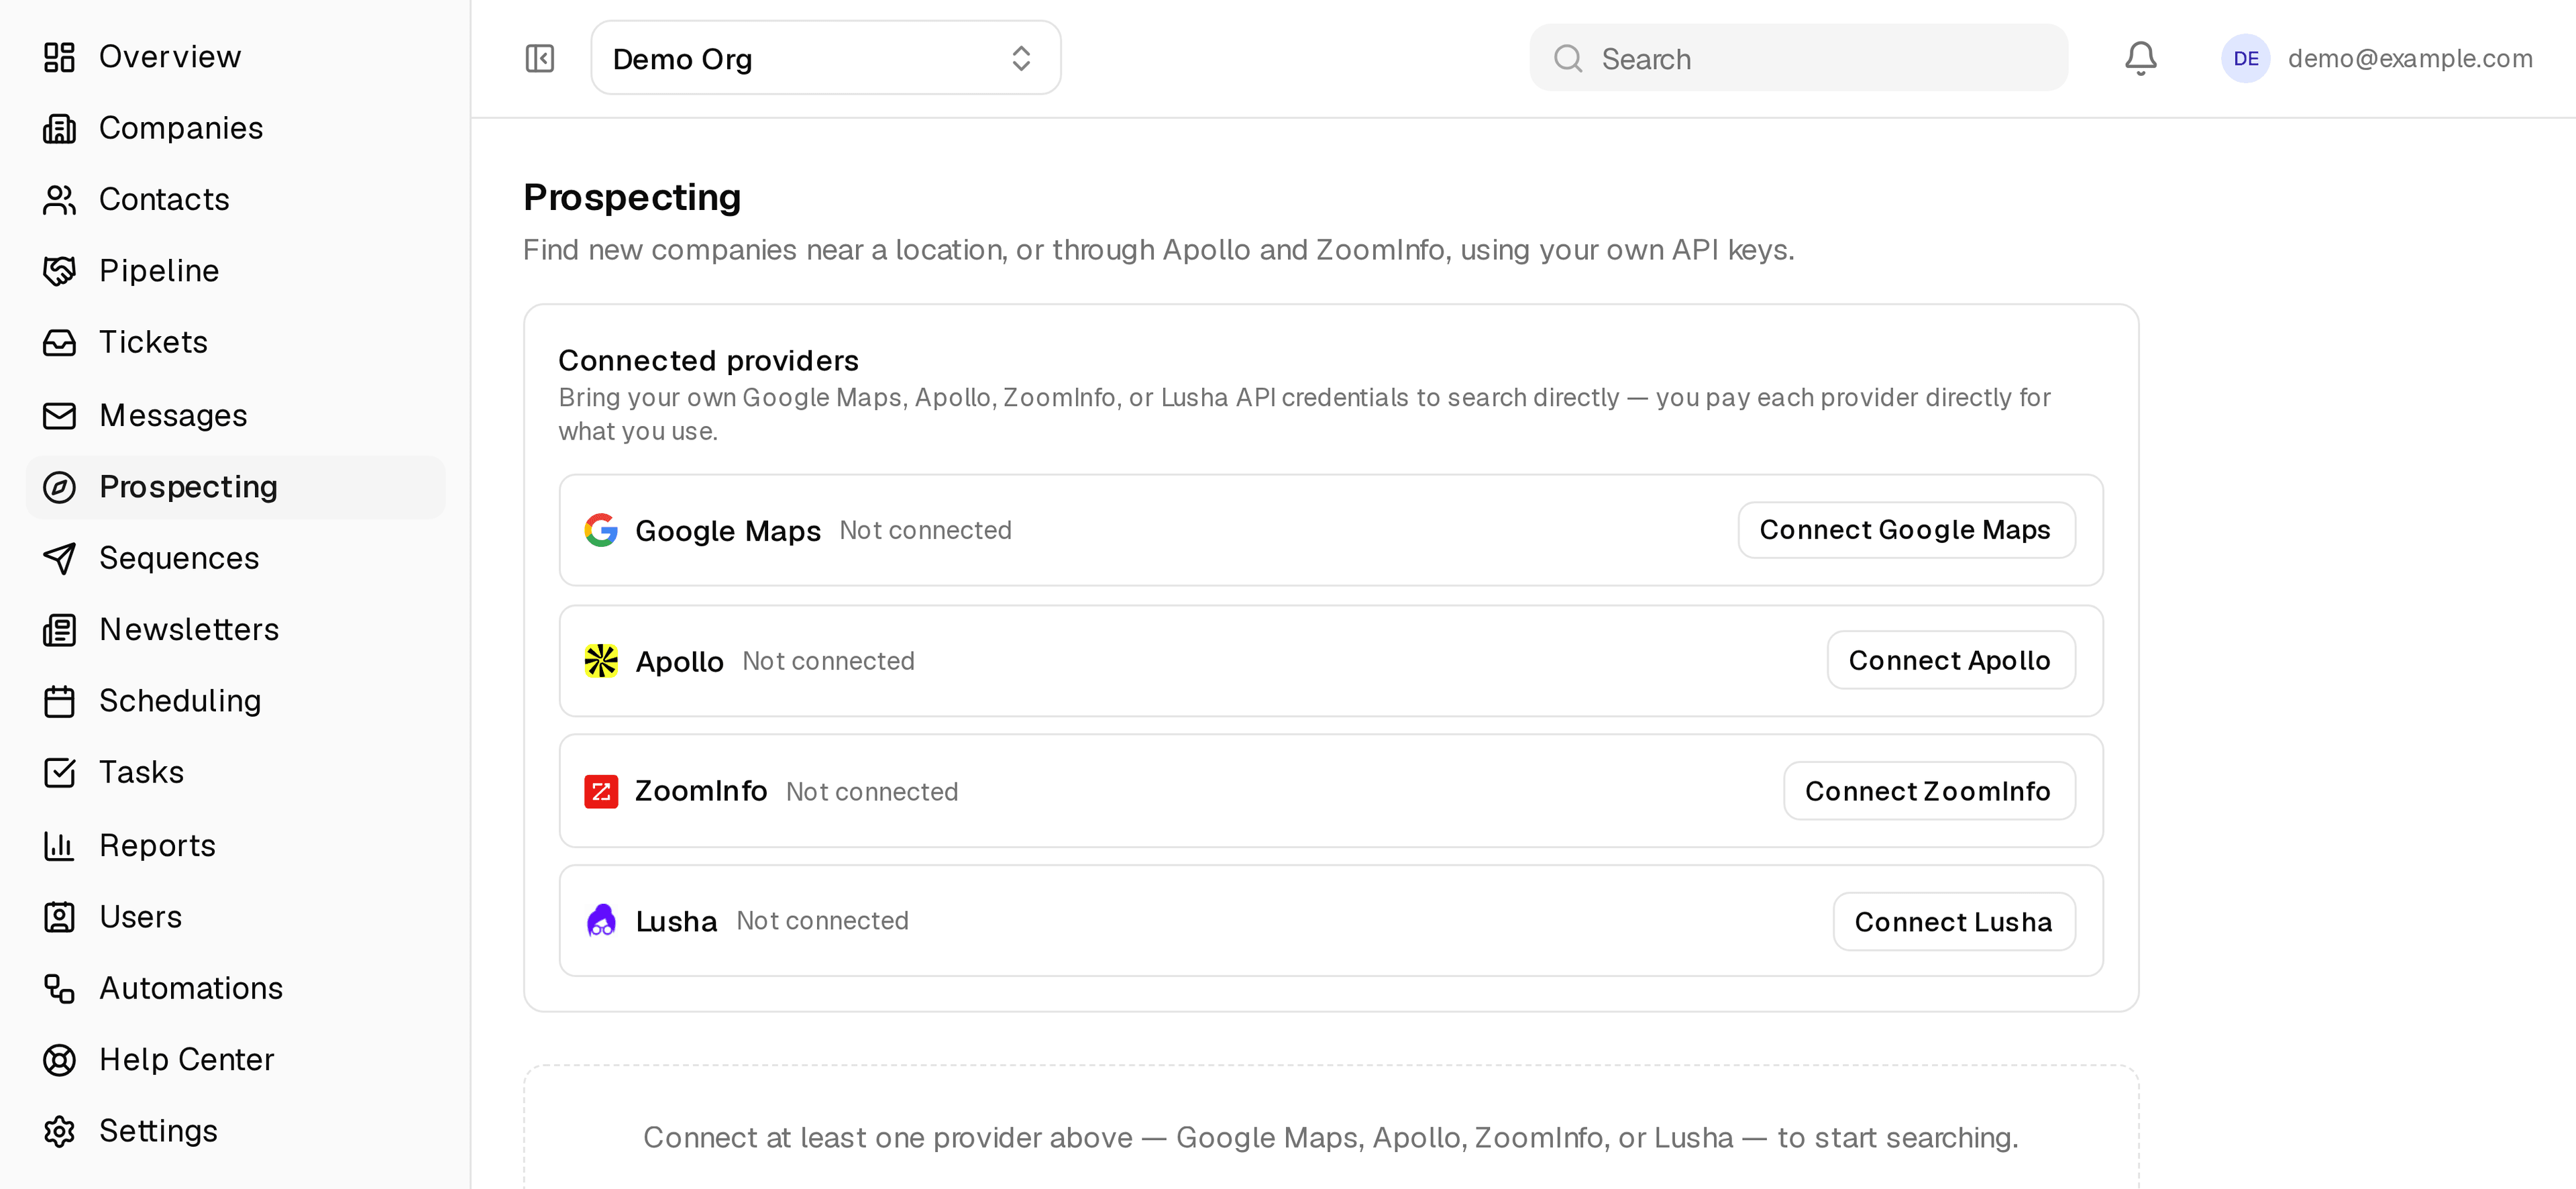The width and height of the screenshot is (2576, 1189).
Task: Click Connect Apollo button
Action: click(x=1951, y=660)
